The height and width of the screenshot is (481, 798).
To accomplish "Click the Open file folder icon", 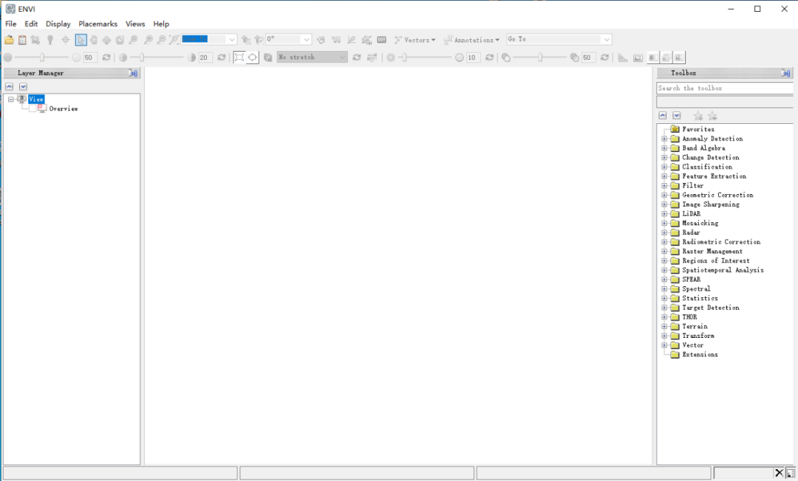I will (x=9, y=40).
